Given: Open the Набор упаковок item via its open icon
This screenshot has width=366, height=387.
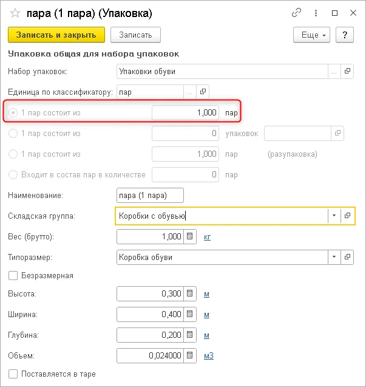Looking at the screenshot, I should tap(347, 71).
